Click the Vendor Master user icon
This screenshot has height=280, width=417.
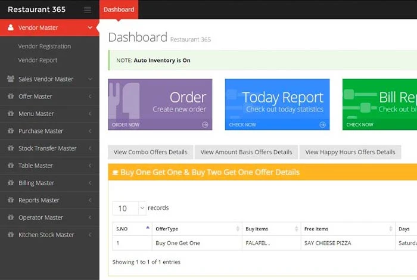coord(11,27)
